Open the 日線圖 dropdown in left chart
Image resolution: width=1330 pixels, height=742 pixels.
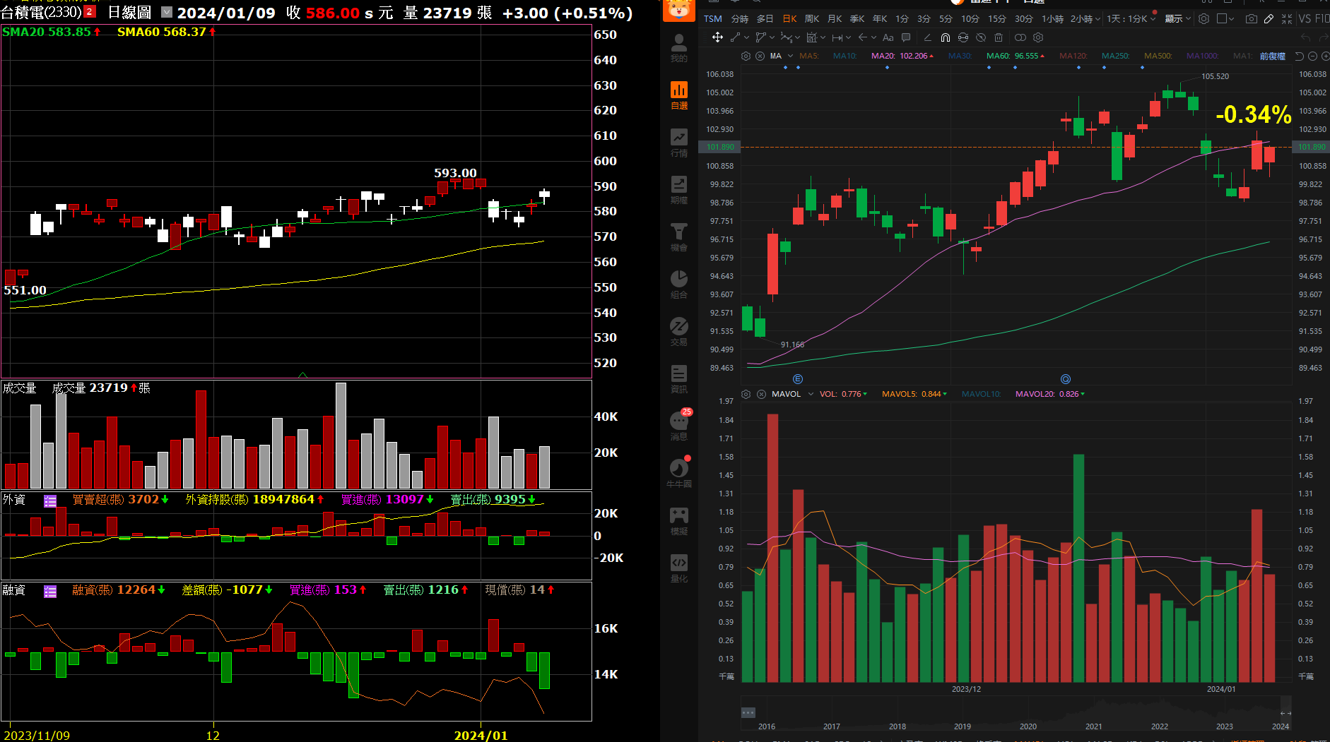tap(167, 12)
